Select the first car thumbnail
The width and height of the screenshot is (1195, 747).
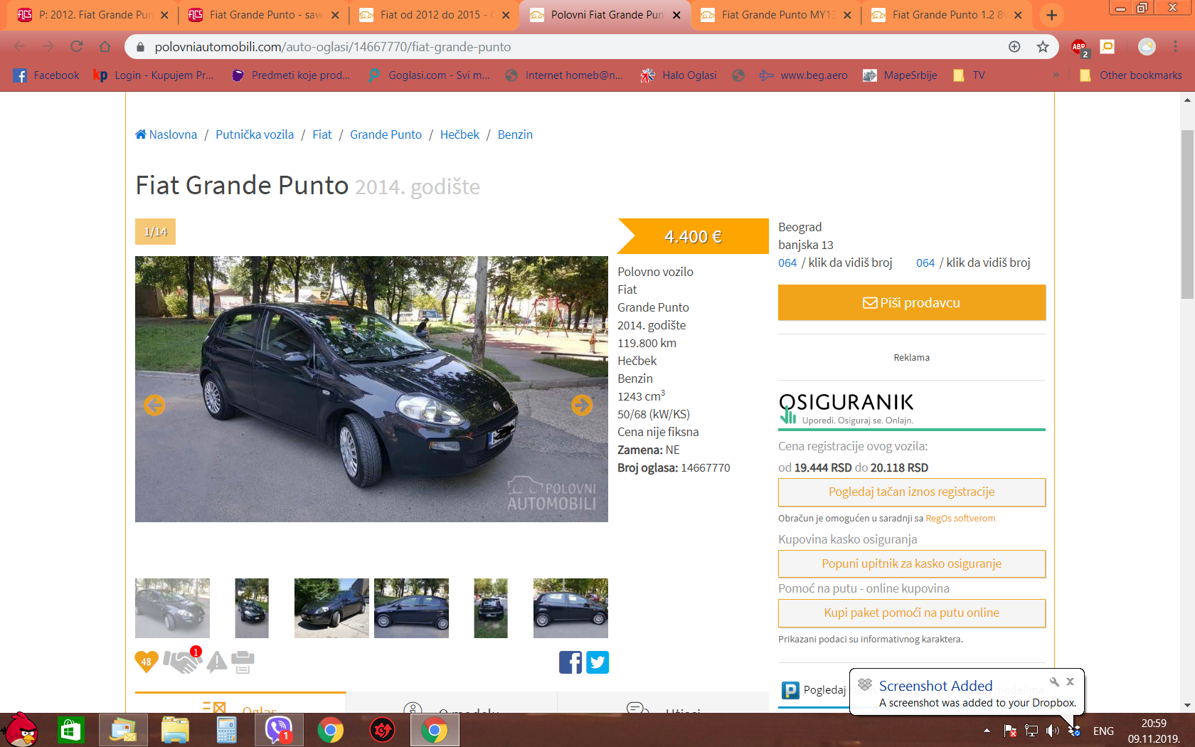[x=172, y=608]
